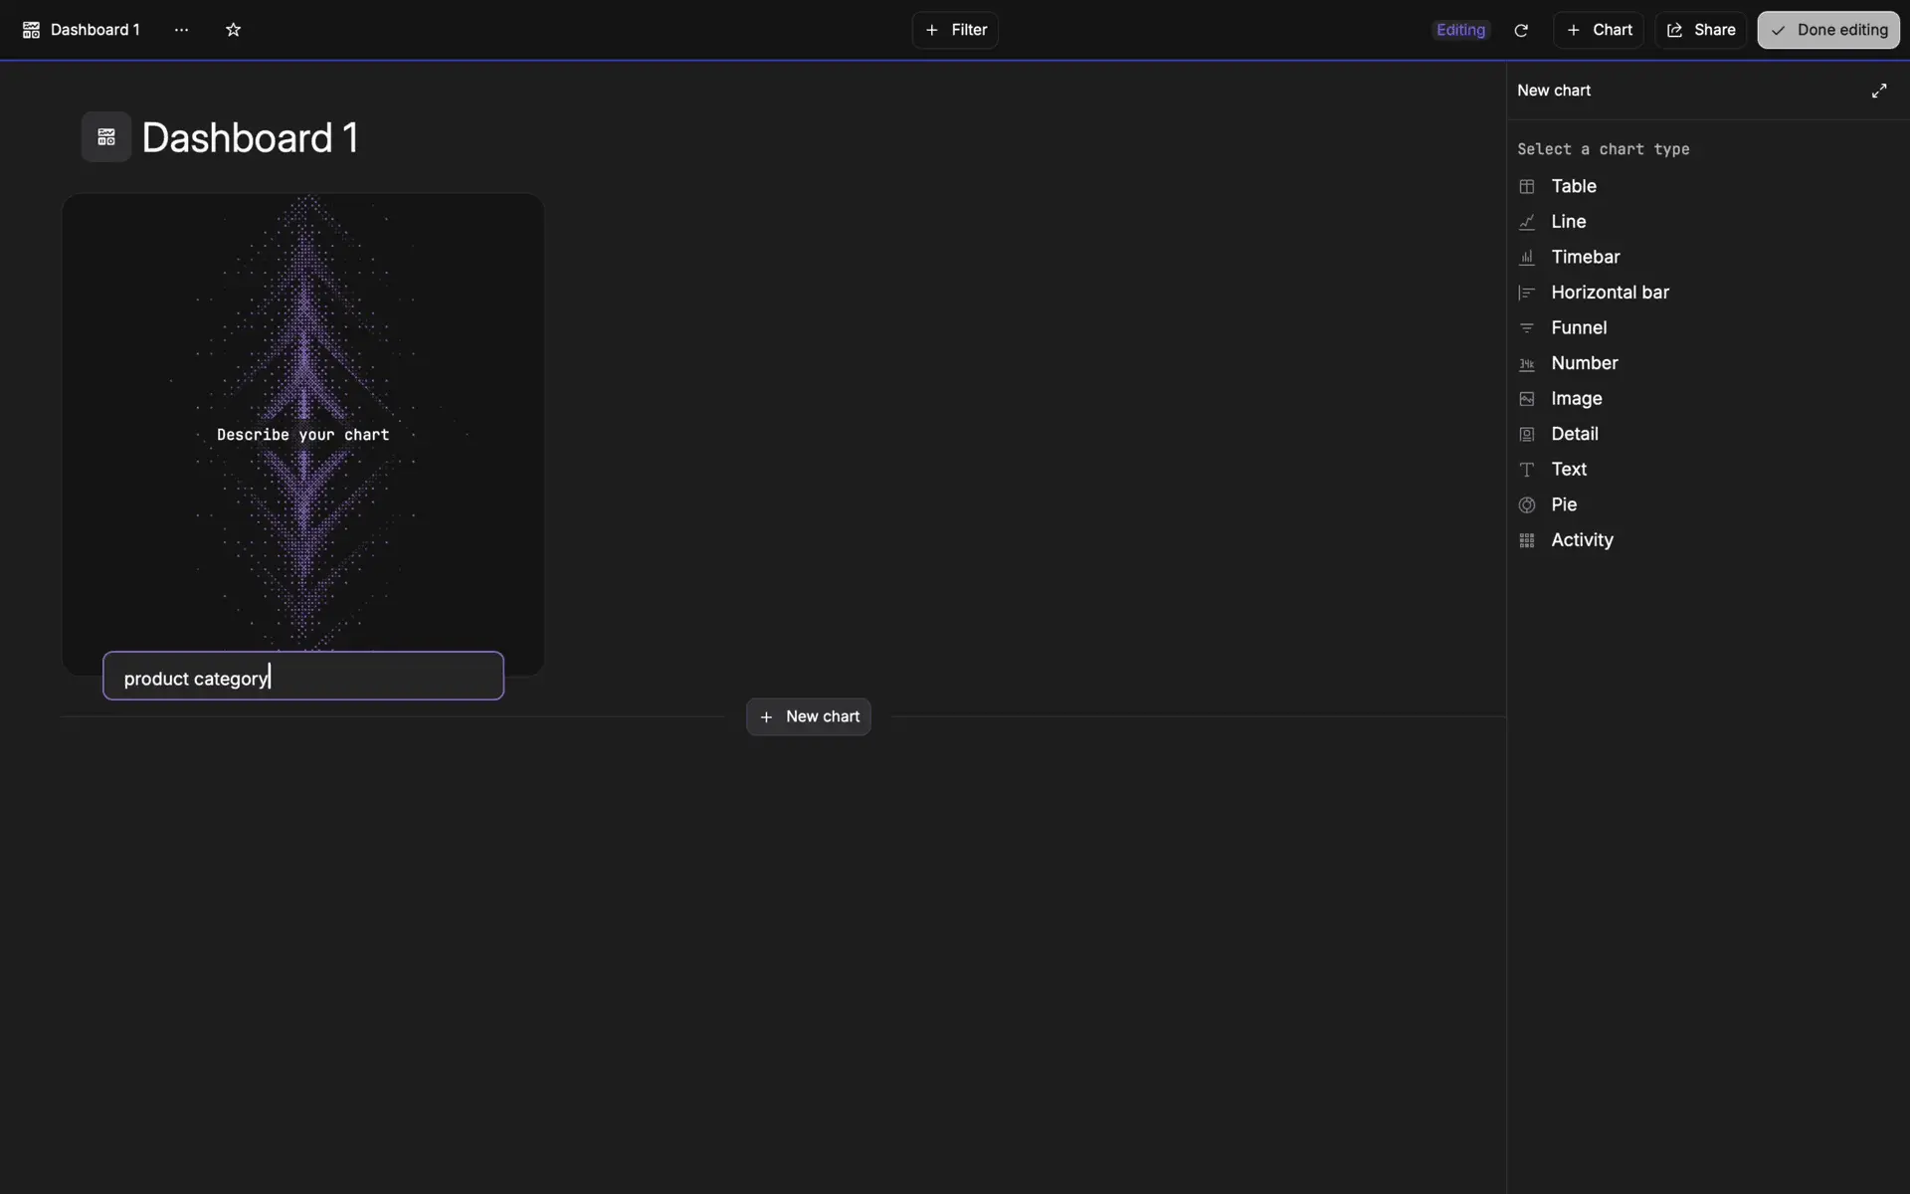Choose the Number chart type
The width and height of the screenshot is (1910, 1194).
(1584, 363)
